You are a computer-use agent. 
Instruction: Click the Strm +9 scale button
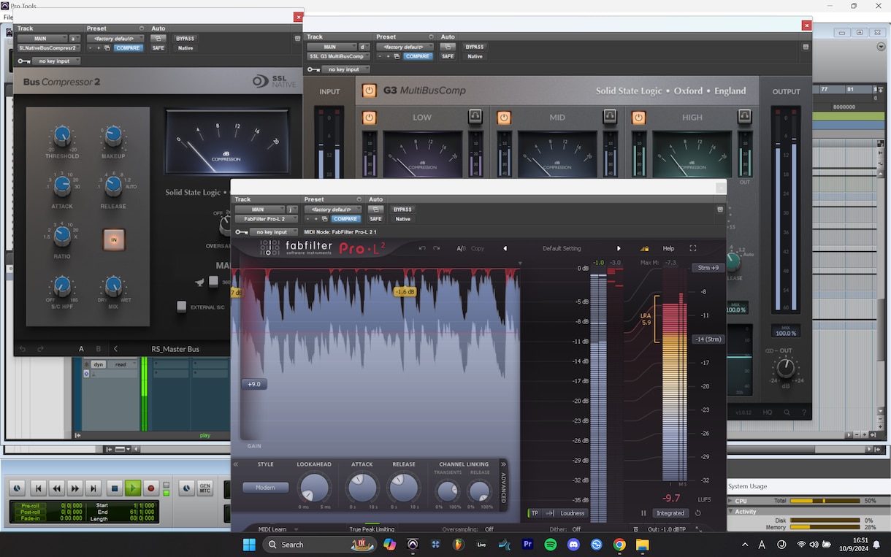click(x=708, y=268)
